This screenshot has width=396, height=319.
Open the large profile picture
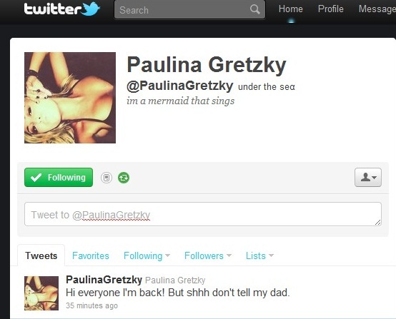tap(70, 98)
